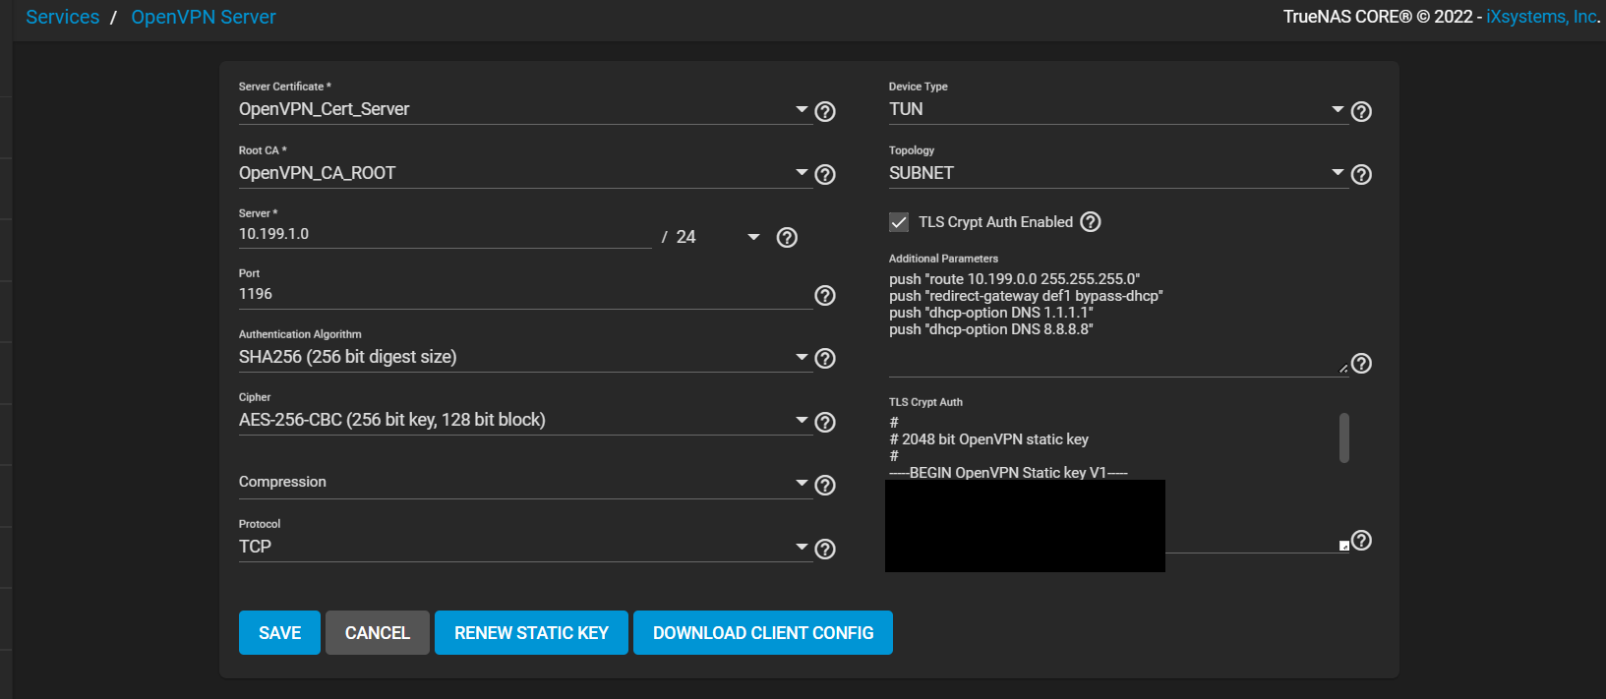Open help icon next to Protocol
1606x699 pixels.
825,549
